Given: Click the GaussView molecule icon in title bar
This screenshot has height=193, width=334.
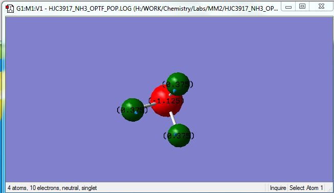Looking at the screenshot, I should [10, 9].
